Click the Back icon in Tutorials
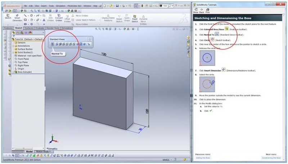288x164 pixels. click(x=202, y=11)
